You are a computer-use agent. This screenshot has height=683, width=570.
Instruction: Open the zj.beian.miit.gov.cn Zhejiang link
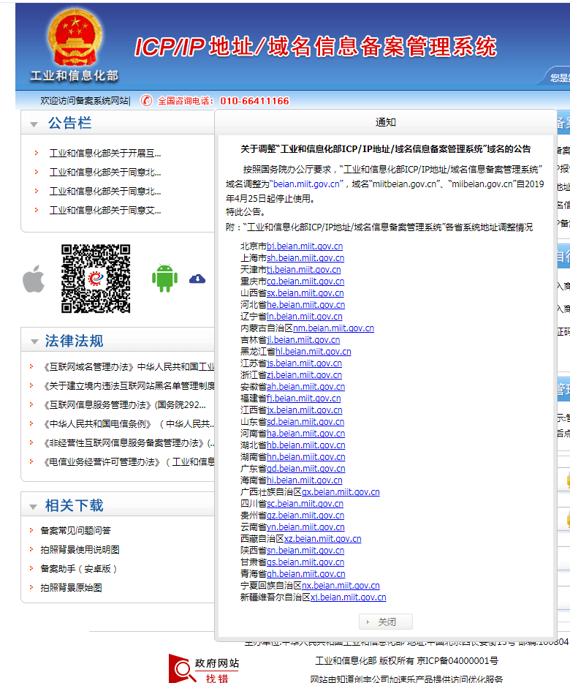(x=305, y=375)
